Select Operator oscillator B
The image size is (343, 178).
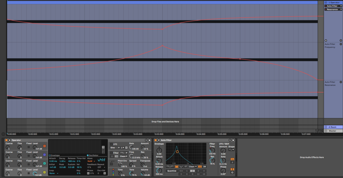point(44,163)
